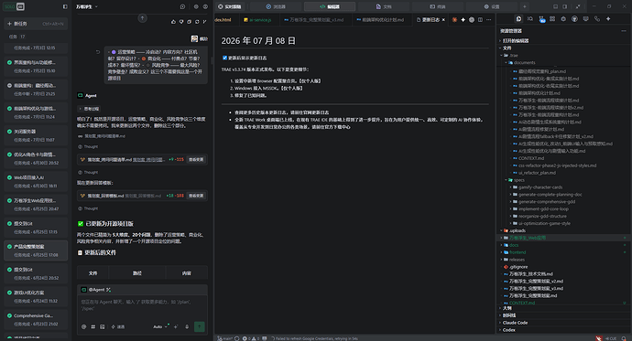
Task: Expand the specs folder in file tree
Action: tap(519, 180)
